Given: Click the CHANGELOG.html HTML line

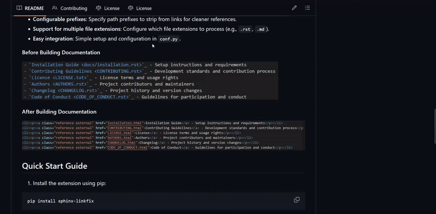Looking at the screenshot, I should (141, 143).
